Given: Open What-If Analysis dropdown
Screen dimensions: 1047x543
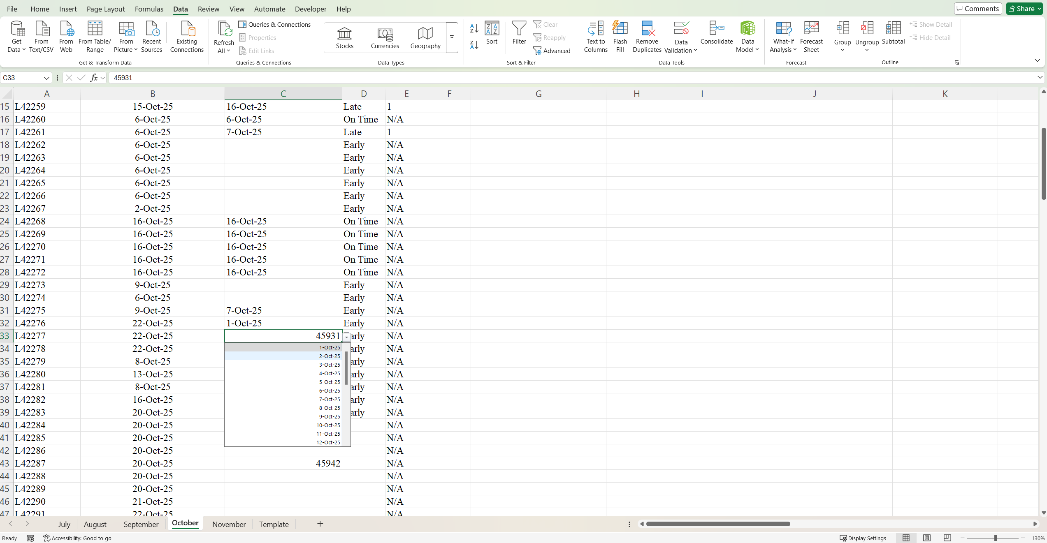Looking at the screenshot, I should click(783, 45).
